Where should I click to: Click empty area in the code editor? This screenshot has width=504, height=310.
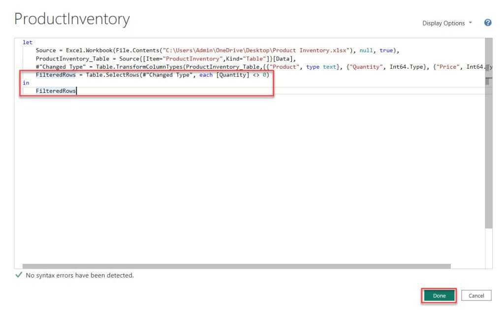point(251,180)
